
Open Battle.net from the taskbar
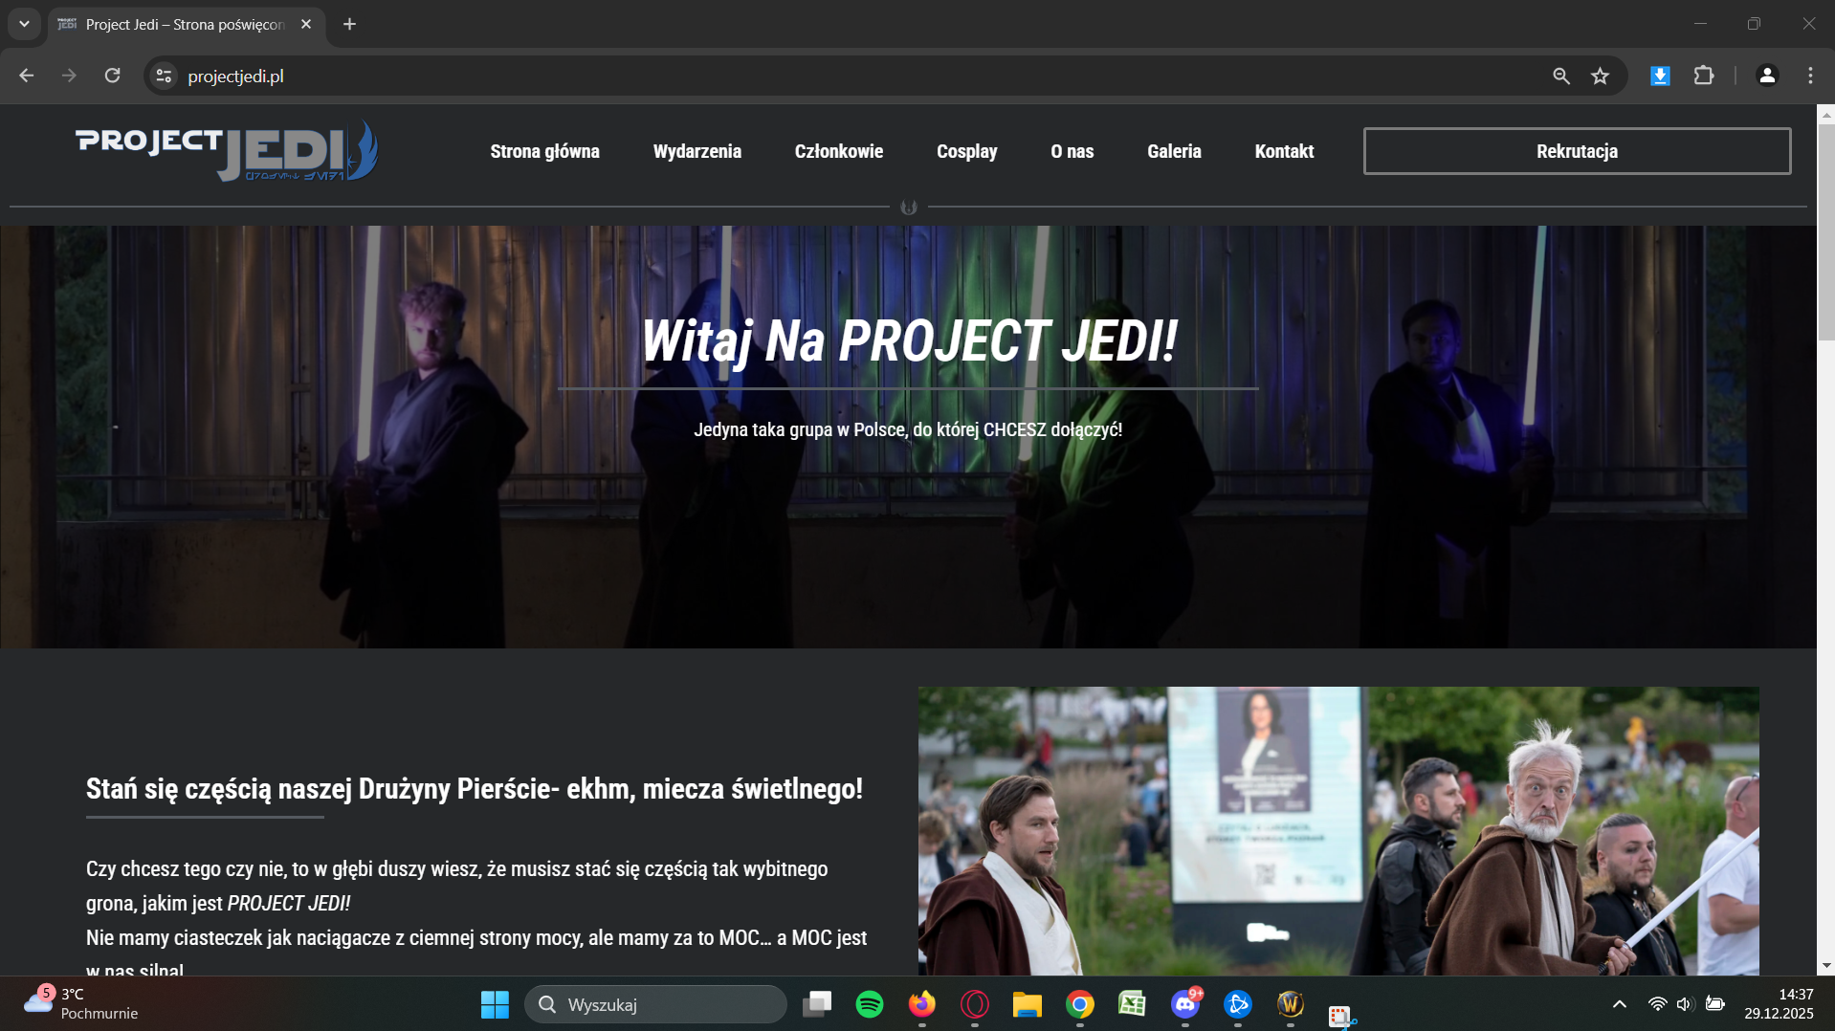[x=1237, y=1004]
